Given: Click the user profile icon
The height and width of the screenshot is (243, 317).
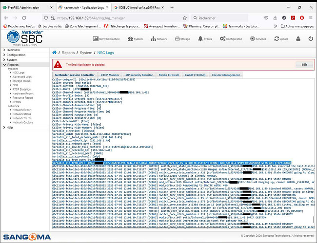Looking at the screenshot, I should 298,39.
